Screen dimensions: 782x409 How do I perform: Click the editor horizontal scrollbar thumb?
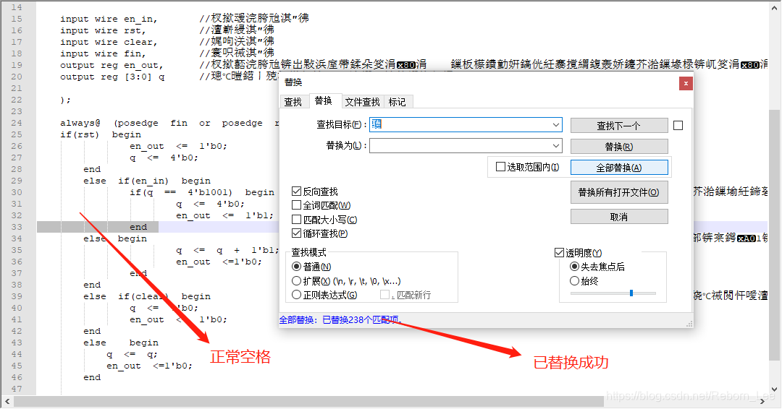(308, 401)
